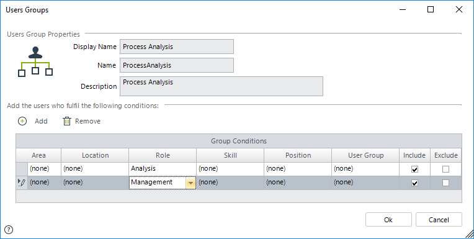Click the Include column header
Viewport: 474px width, 239px height.
tap(414, 155)
